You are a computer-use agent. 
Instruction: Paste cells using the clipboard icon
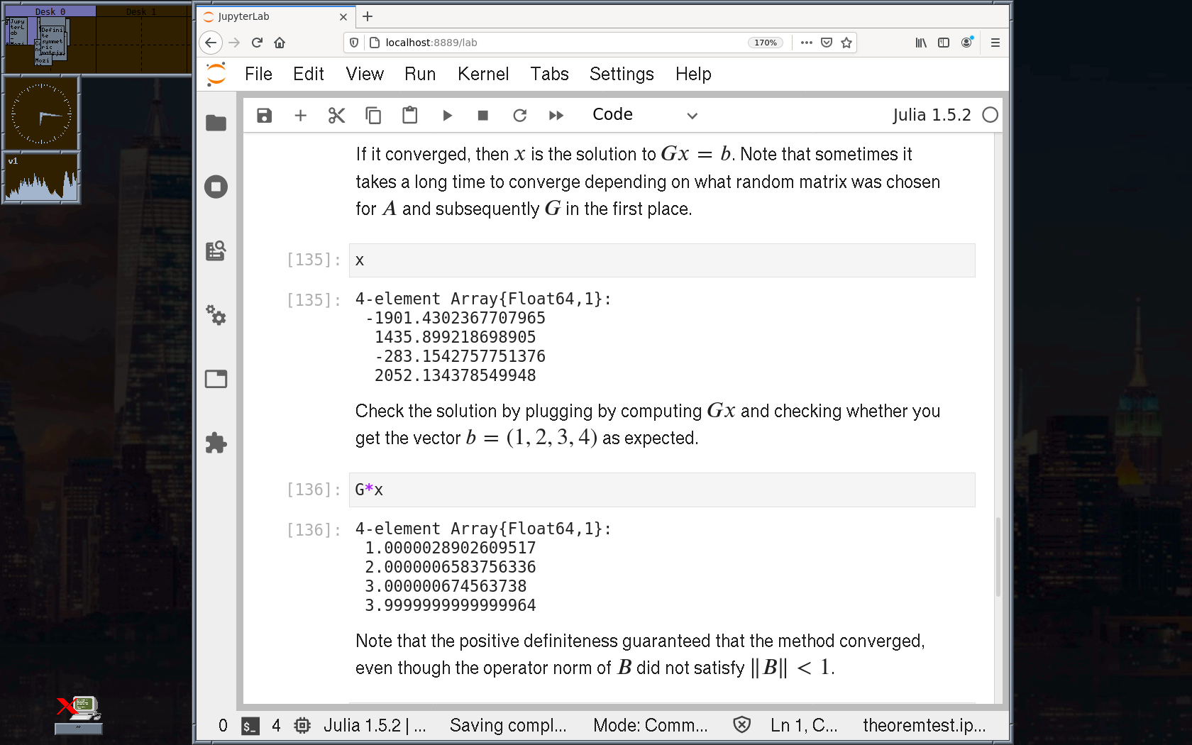pyautogui.click(x=409, y=116)
